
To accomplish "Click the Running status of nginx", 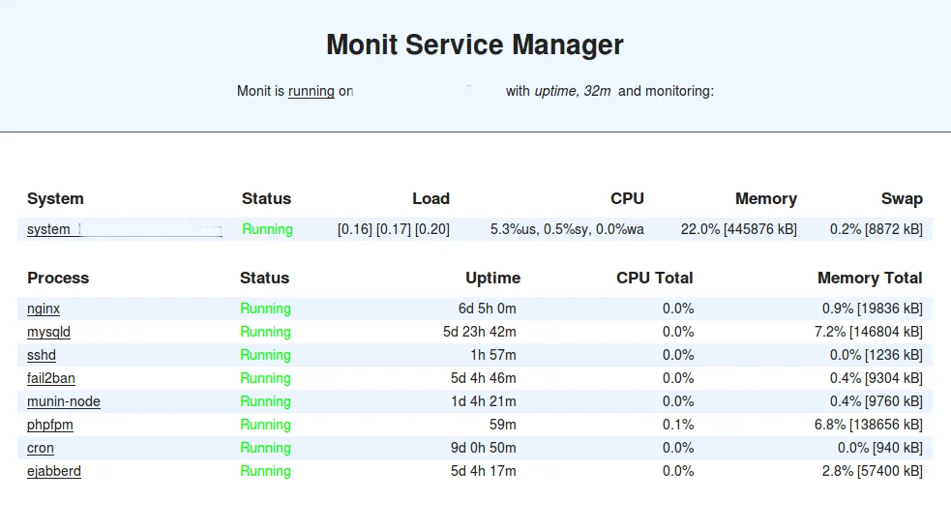I will 265,309.
